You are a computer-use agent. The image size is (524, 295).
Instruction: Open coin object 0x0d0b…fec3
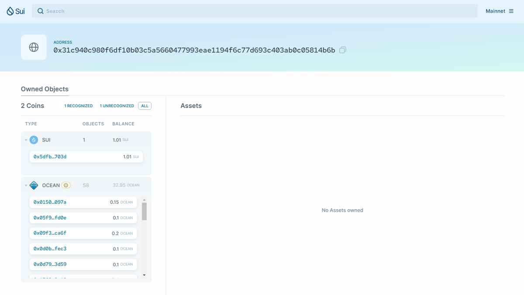coord(83,249)
